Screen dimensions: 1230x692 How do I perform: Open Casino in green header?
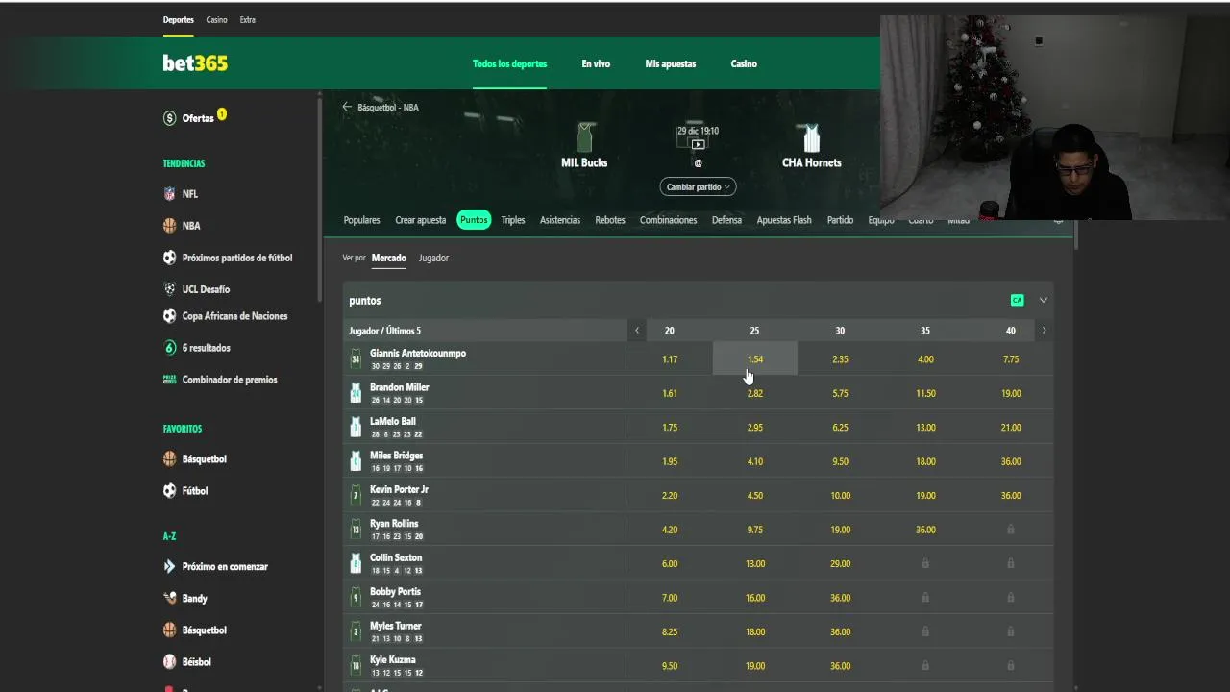click(744, 63)
